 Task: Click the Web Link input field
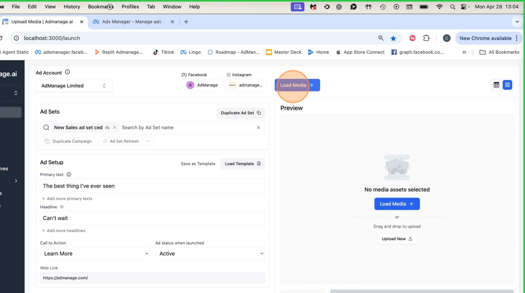click(152, 278)
